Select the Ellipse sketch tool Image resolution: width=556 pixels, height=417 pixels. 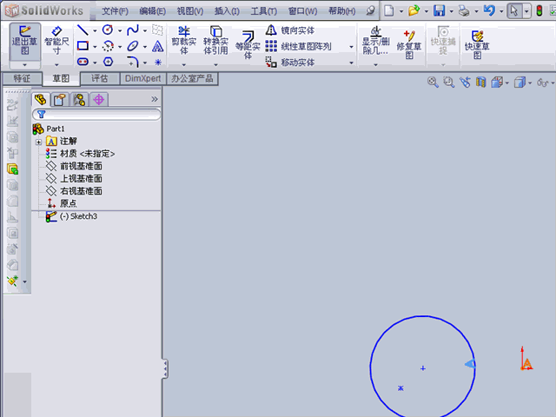click(x=133, y=46)
